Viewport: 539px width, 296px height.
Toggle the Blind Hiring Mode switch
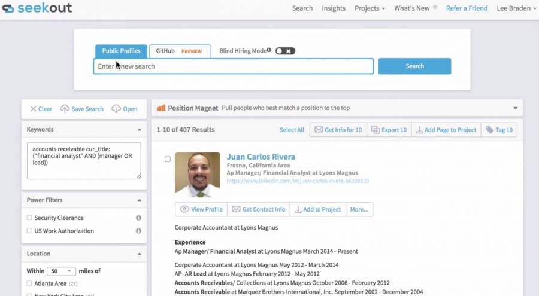click(285, 51)
